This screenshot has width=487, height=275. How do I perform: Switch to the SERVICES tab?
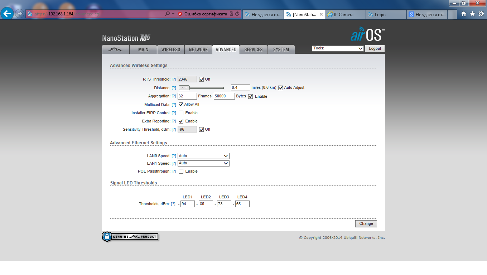click(254, 49)
